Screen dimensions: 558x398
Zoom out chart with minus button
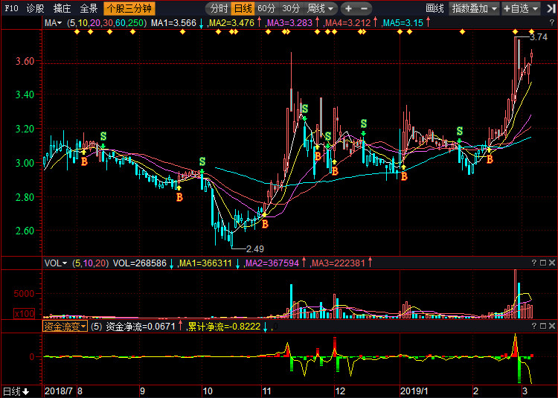(364, 8)
